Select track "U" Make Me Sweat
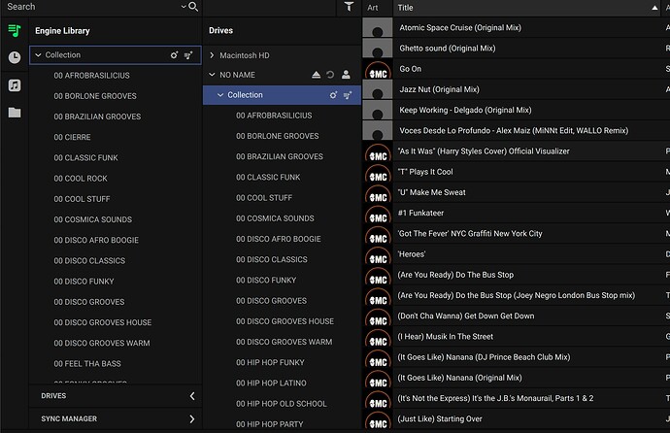 pyautogui.click(x=431, y=192)
